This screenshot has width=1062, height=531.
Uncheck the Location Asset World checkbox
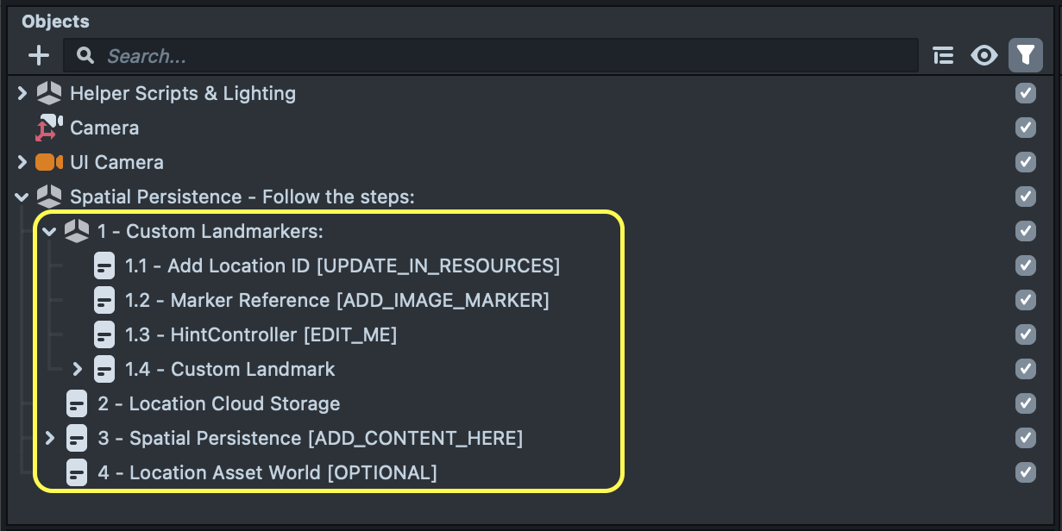pos(1025,472)
